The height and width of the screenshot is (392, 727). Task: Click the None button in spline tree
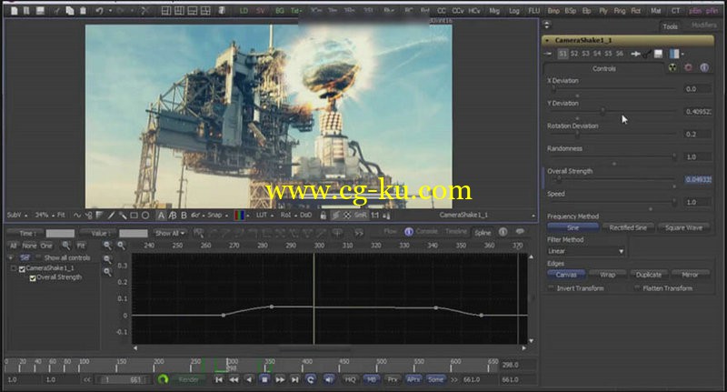pos(29,246)
